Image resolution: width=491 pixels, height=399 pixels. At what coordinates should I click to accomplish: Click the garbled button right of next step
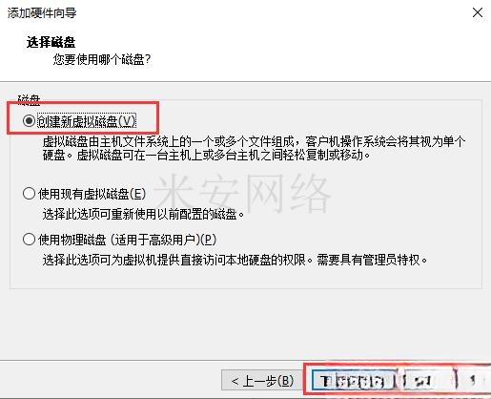pos(427,381)
